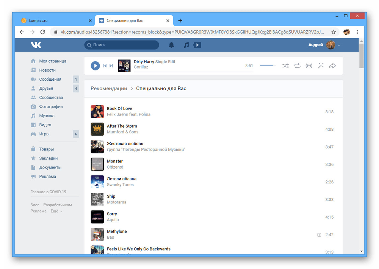Open Товары section
379x269 pixels.
(x=47, y=149)
